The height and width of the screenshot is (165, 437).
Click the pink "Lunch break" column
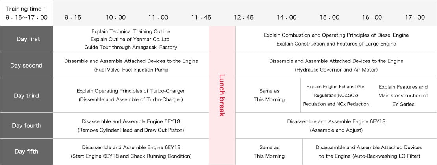(222, 95)
